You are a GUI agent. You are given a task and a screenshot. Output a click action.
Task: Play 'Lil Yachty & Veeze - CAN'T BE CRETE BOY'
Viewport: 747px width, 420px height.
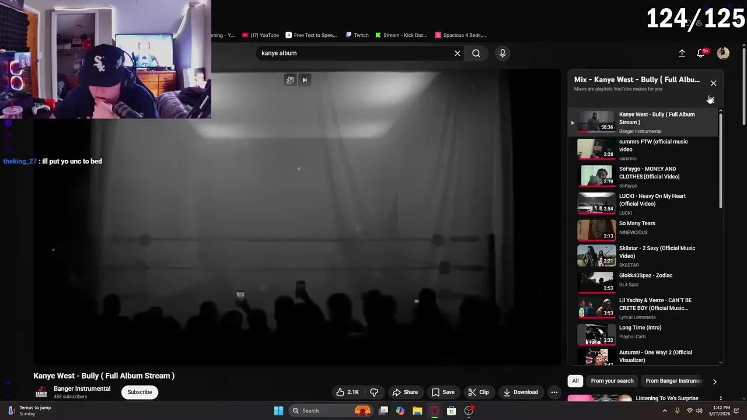pos(644,308)
